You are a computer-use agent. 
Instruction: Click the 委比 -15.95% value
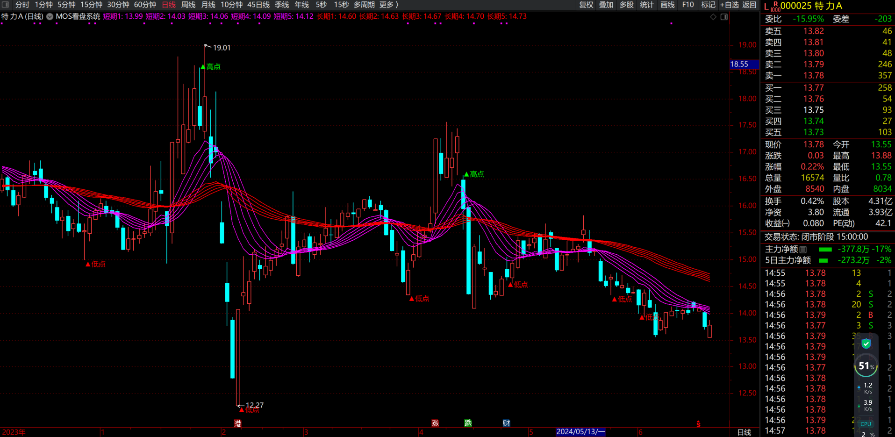coord(808,19)
